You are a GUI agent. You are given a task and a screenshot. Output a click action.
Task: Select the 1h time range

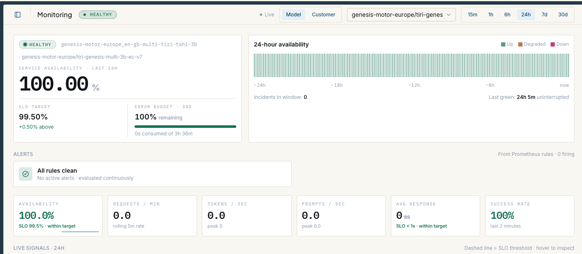pos(491,15)
